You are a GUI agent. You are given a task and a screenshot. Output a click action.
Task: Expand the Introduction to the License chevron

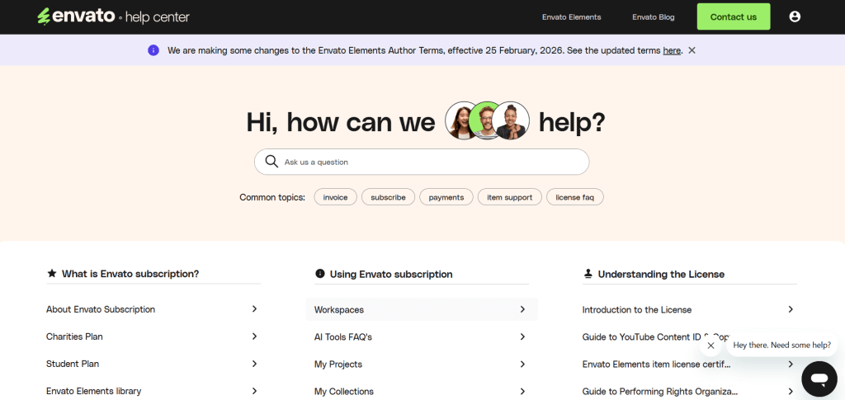[x=791, y=309]
